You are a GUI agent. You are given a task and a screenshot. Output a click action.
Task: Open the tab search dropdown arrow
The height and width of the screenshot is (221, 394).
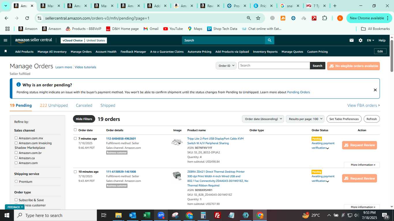click(5, 6)
